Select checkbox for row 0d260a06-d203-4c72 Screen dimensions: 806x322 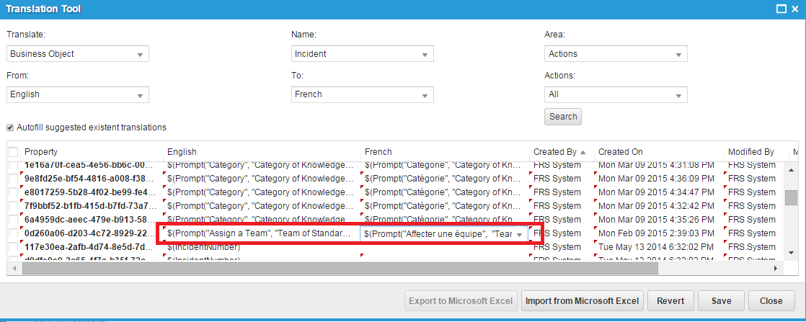pyautogui.click(x=13, y=233)
